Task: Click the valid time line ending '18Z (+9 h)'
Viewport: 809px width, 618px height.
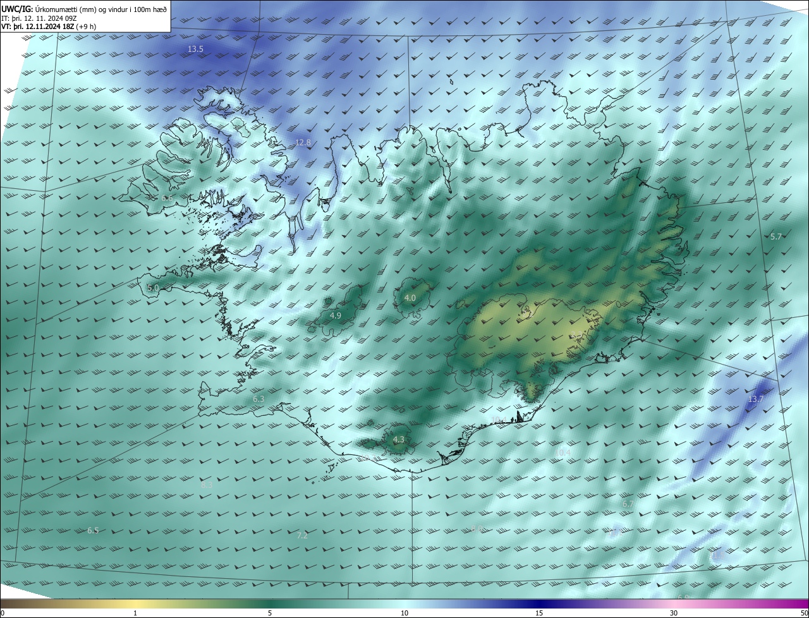Action: (x=49, y=27)
